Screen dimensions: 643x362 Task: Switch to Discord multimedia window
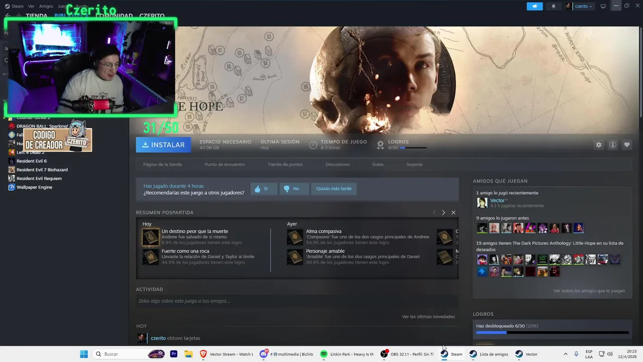(x=286, y=354)
